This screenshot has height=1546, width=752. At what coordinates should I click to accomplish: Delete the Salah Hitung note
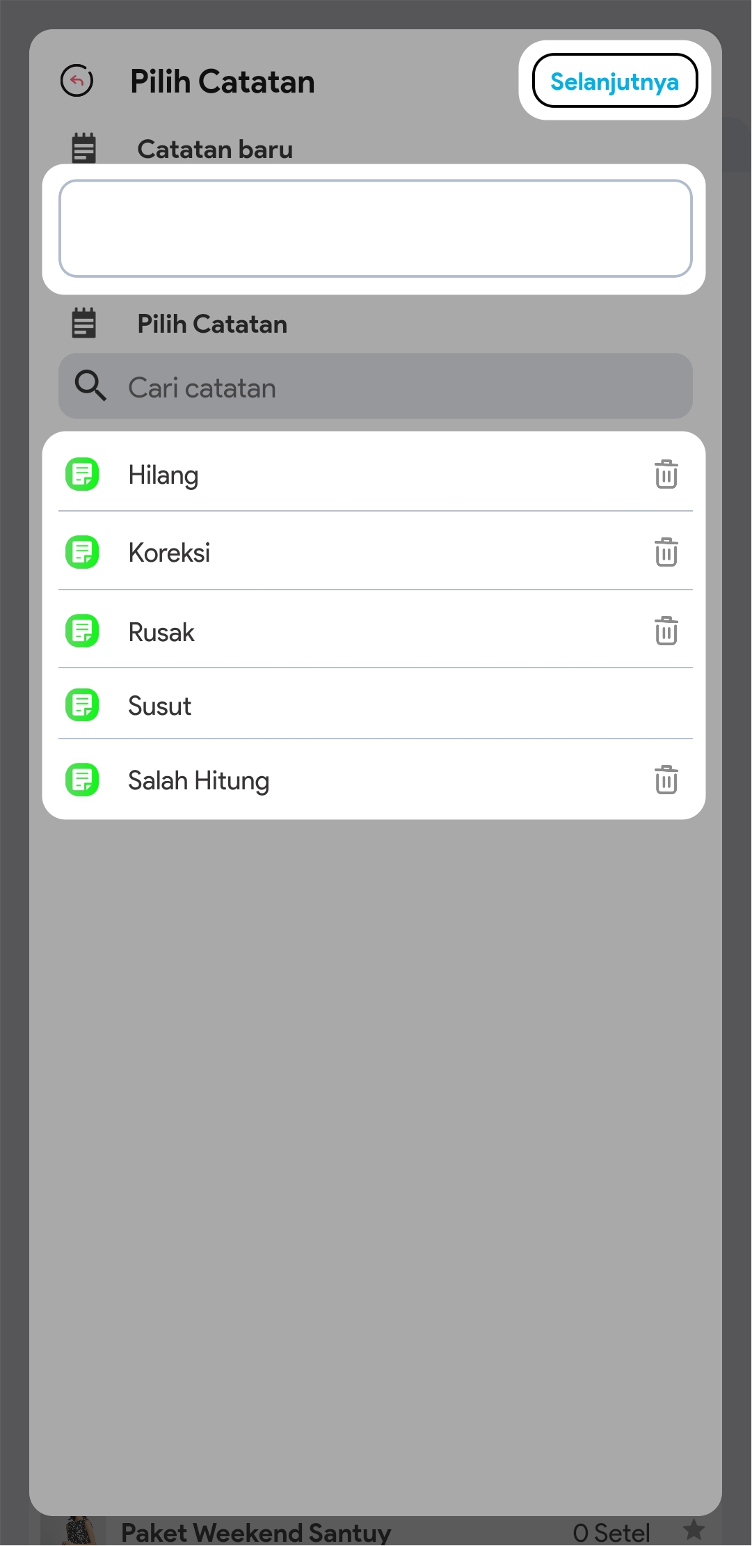[666, 780]
